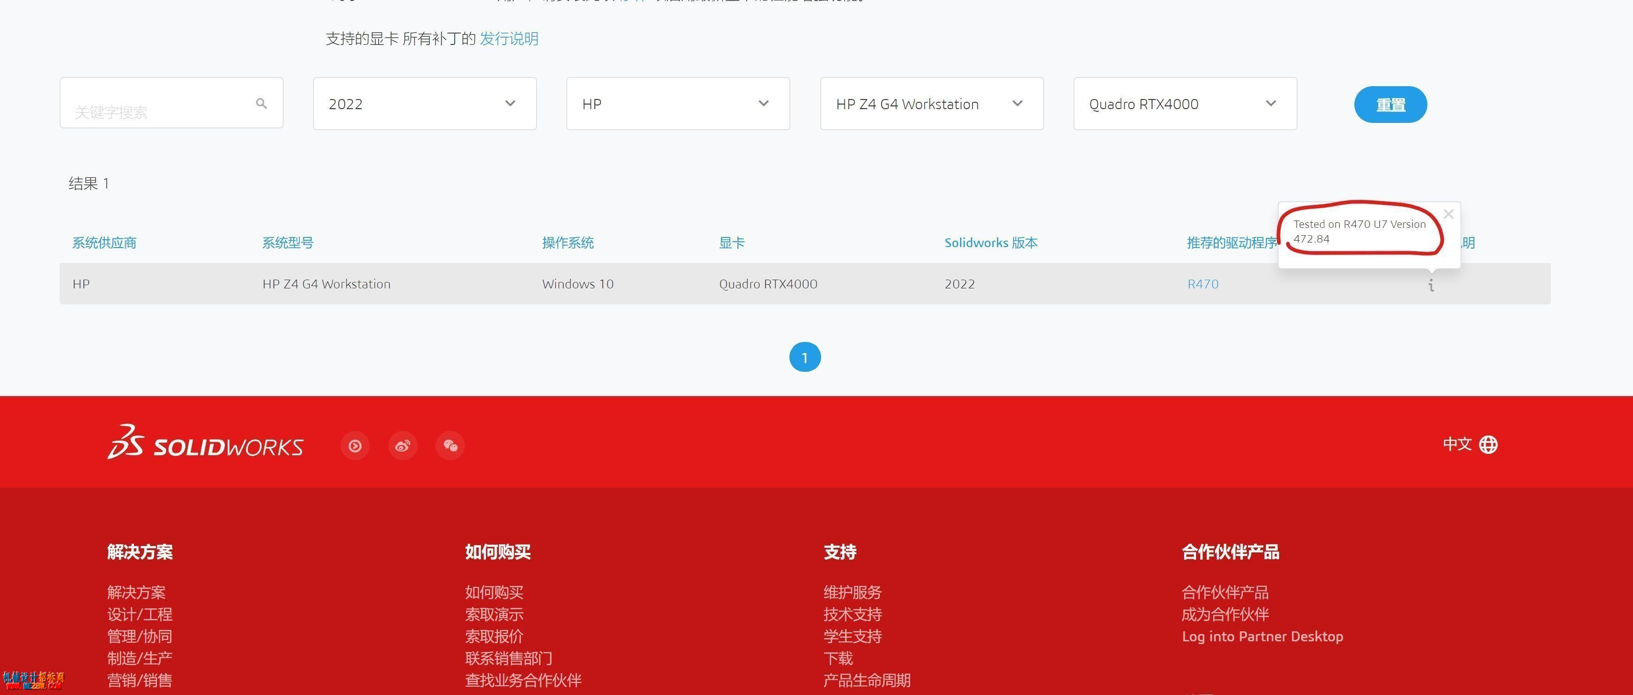Click the globe language icon beside 中文
The width and height of the screenshot is (1633, 695).
(1488, 444)
